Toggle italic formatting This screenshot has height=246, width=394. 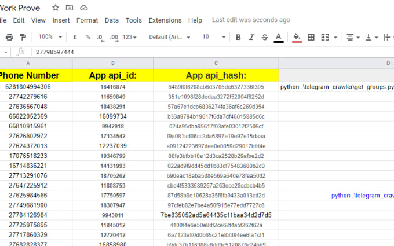[x=251, y=37]
